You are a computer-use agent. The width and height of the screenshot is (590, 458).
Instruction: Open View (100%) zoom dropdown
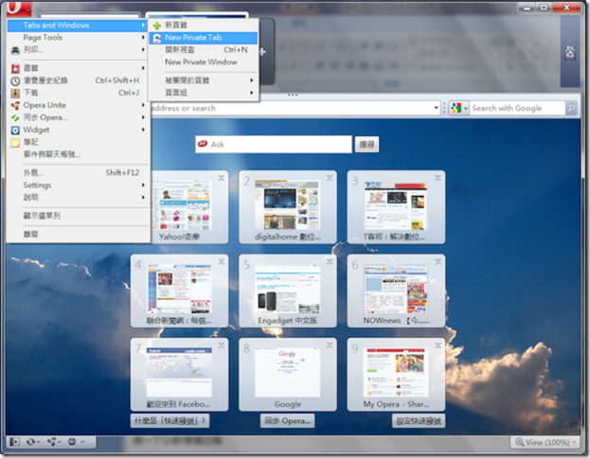point(545,442)
